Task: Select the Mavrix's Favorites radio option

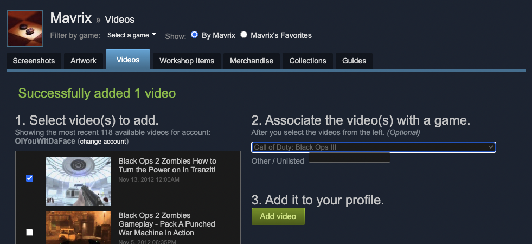Action: (243, 35)
